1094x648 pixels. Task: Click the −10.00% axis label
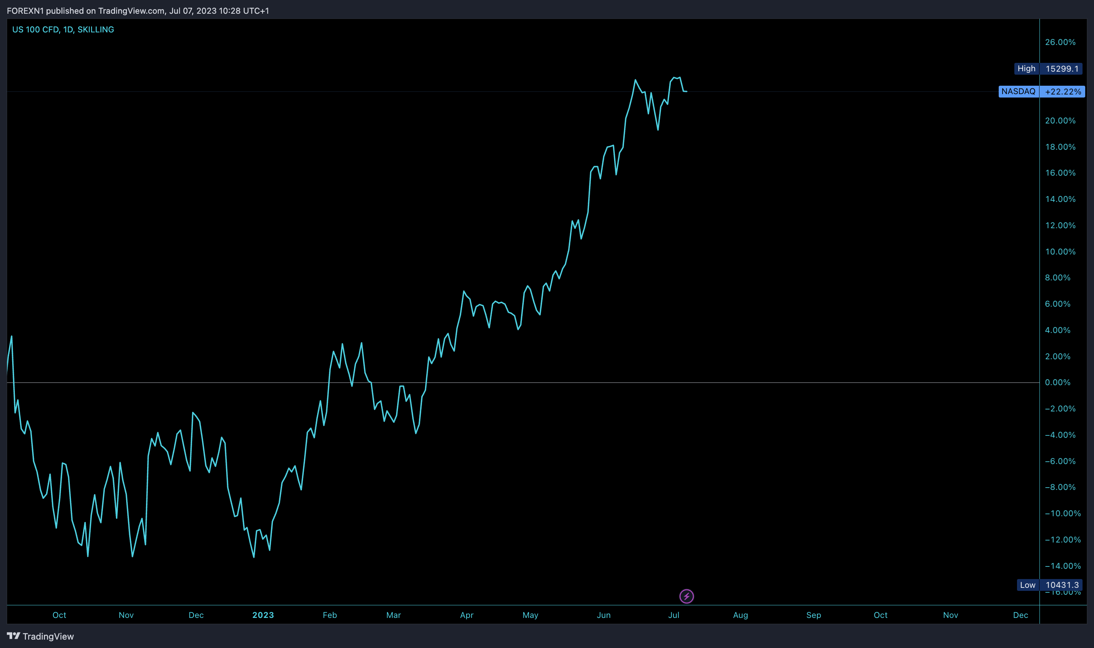1062,513
